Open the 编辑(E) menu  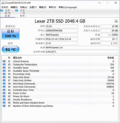[x=14, y=7]
